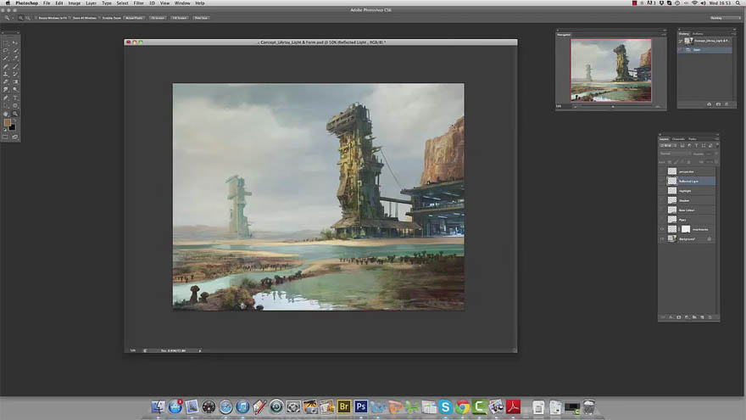Switch to the Channels tab
Image resolution: width=746 pixels, height=420 pixels.
tap(678, 138)
